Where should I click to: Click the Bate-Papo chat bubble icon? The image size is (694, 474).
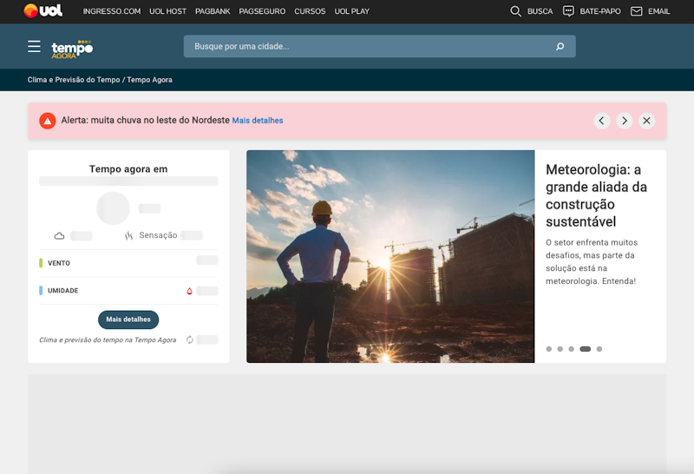(568, 11)
